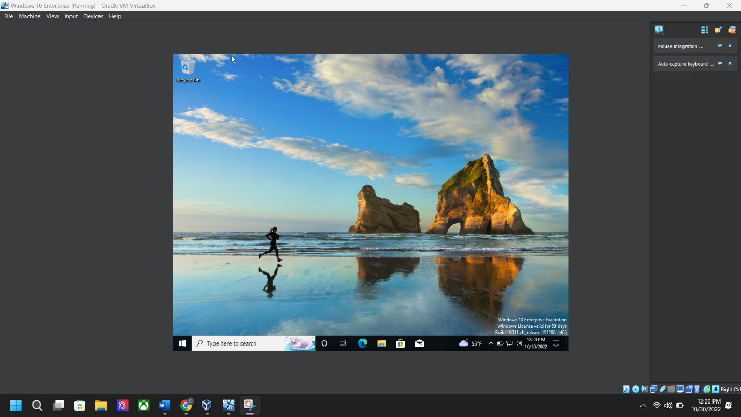Screen dimensions: 741x417
Task: Open the View menu
Action: 52,16
